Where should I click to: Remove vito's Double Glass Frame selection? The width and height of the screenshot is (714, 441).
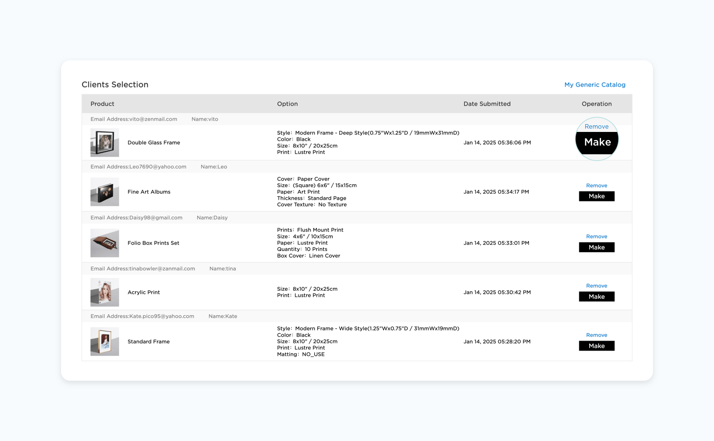[596, 126]
